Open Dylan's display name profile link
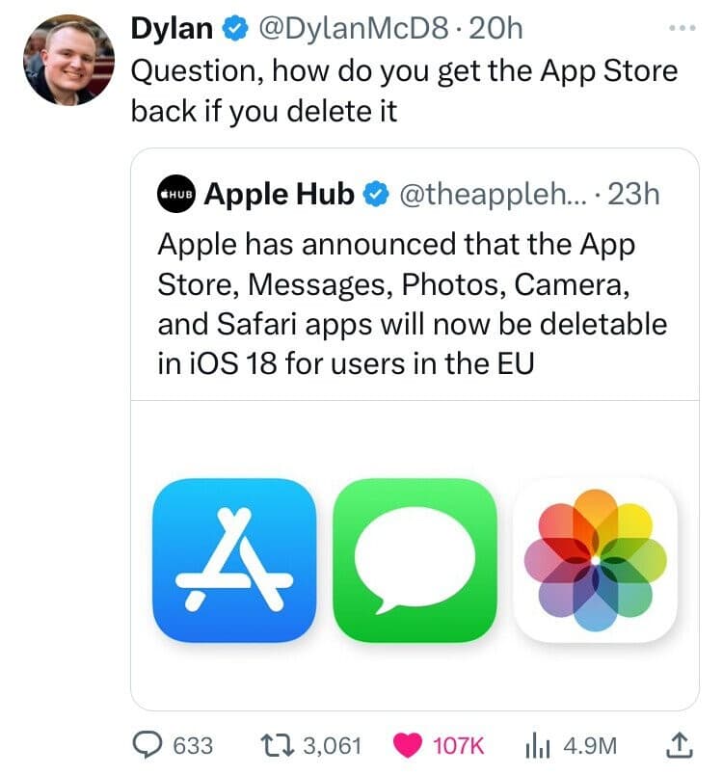 [172, 28]
